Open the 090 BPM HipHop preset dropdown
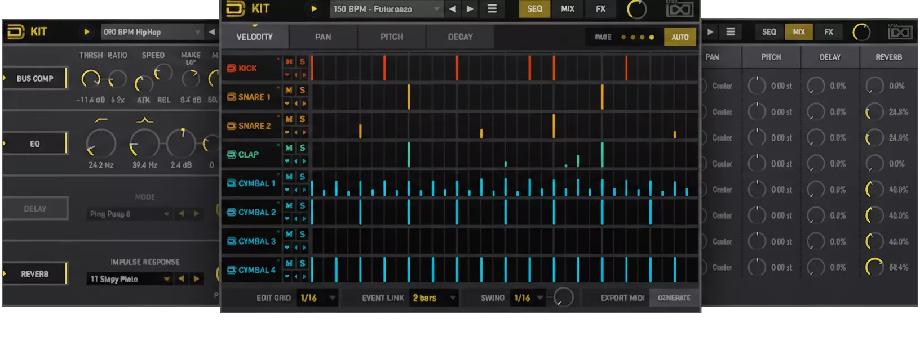 click(152, 32)
